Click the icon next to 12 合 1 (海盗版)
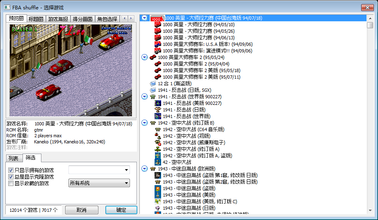378x220 pixels. [x=153, y=84]
